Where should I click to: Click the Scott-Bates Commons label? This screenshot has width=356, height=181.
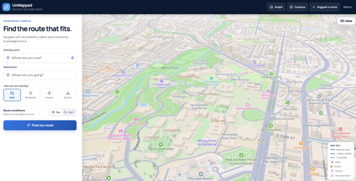[x=280, y=119]
